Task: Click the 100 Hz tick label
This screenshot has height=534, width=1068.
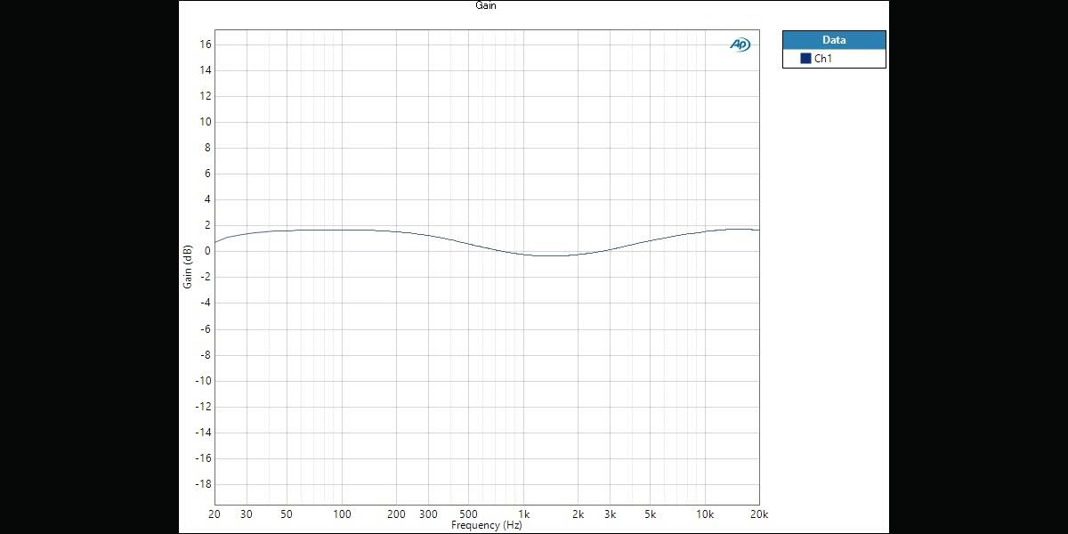Action: point(342,514)
